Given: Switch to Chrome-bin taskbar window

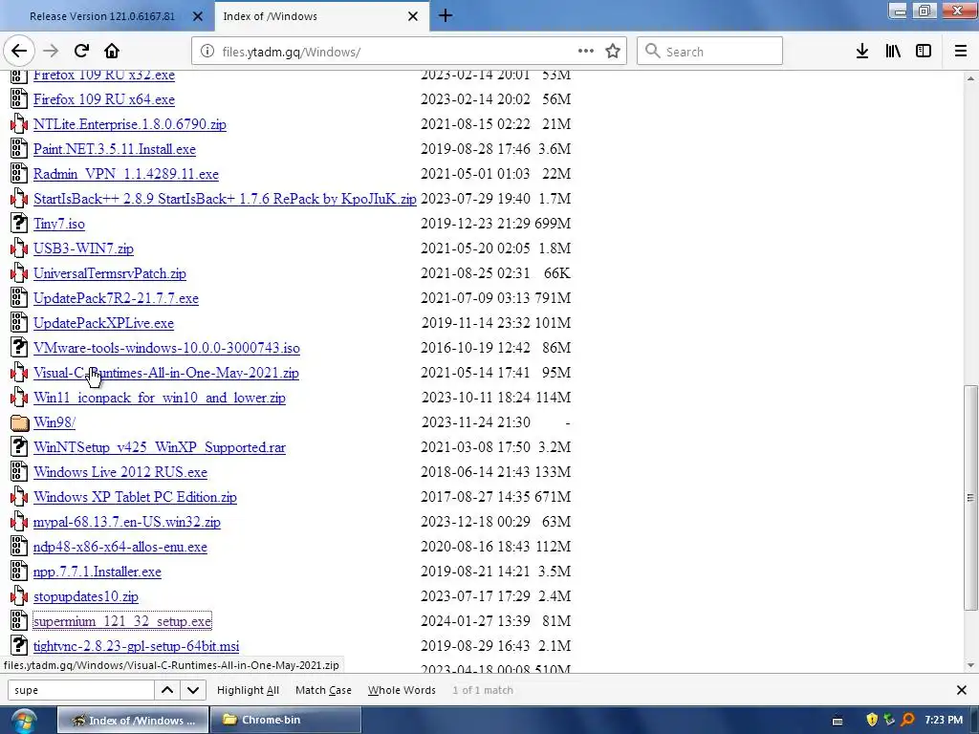Looking at the screenshot, I should point(285,720).
